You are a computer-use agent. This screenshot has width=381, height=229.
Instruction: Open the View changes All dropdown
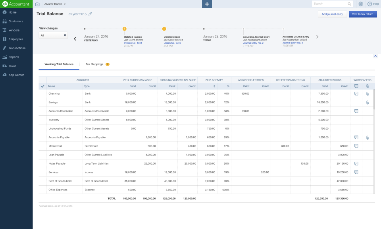53,35
